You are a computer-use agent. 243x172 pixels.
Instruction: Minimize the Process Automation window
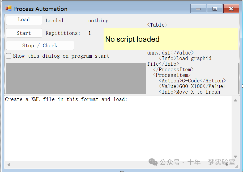pyautogui.click(x=198, y=9)
